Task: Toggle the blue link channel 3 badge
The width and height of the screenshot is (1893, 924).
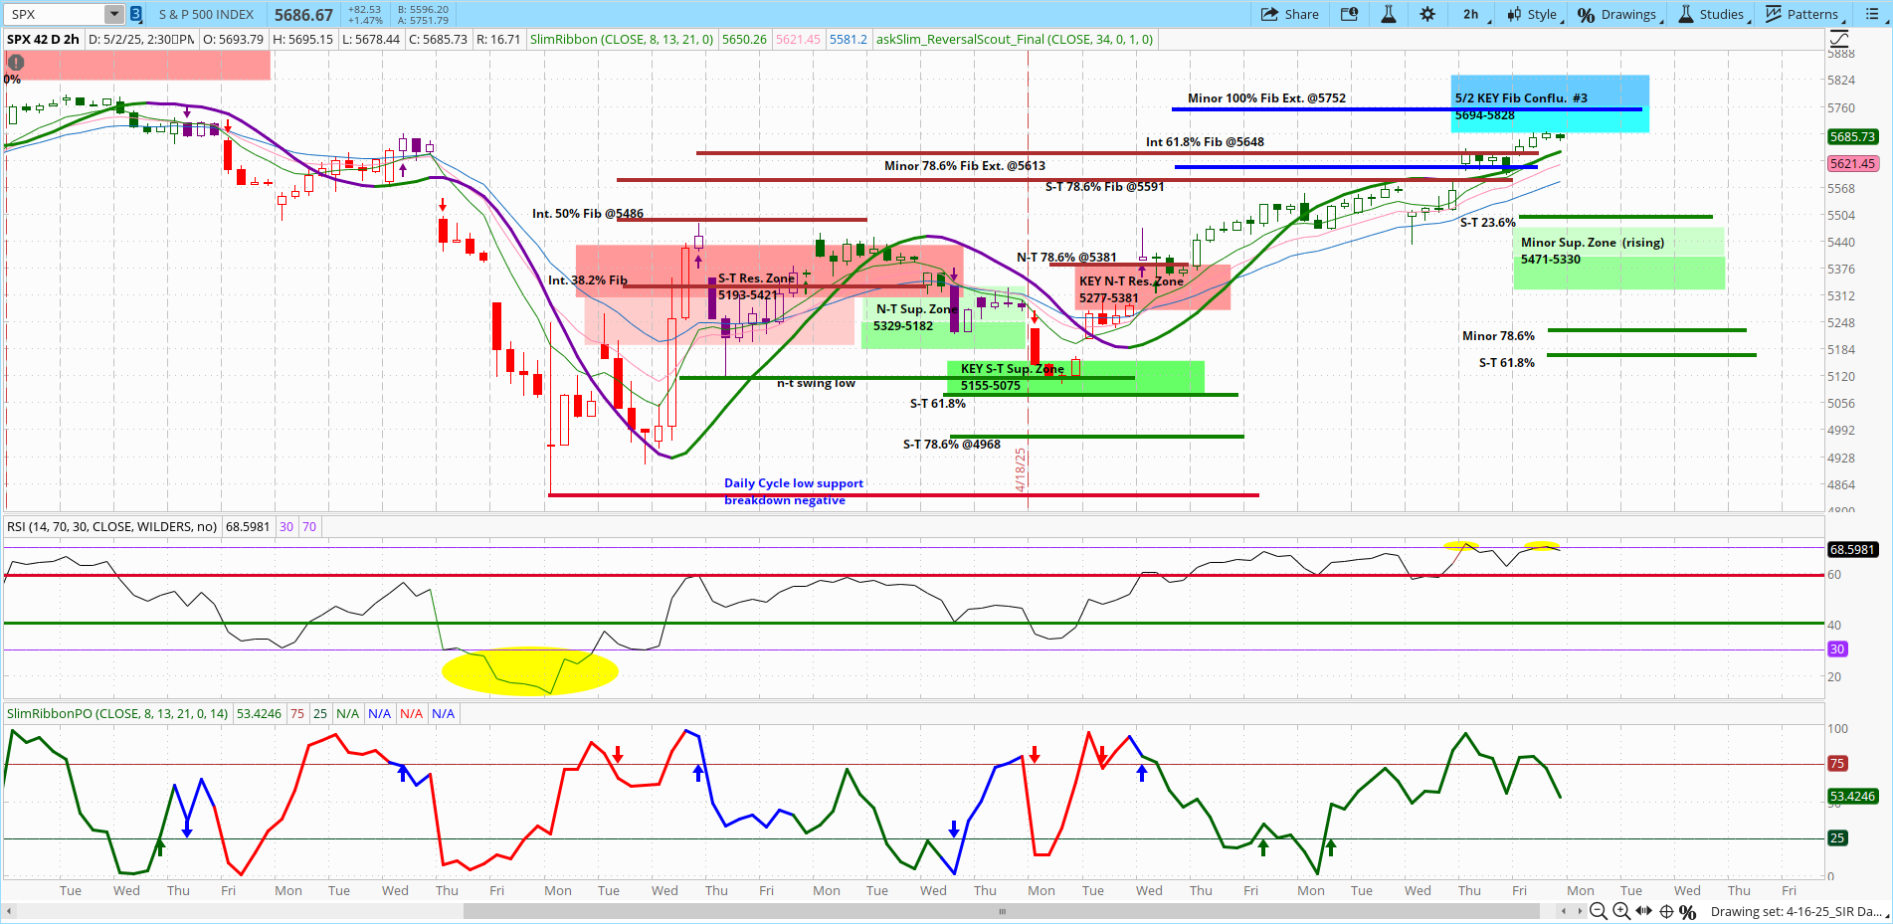Action: 134,14
